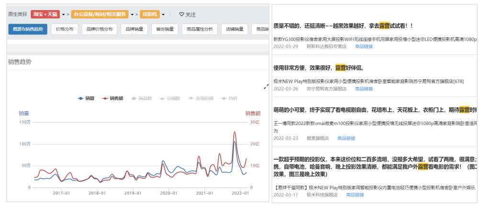
Task: Click the 150万 value on left axis
Action: (25, 122)
